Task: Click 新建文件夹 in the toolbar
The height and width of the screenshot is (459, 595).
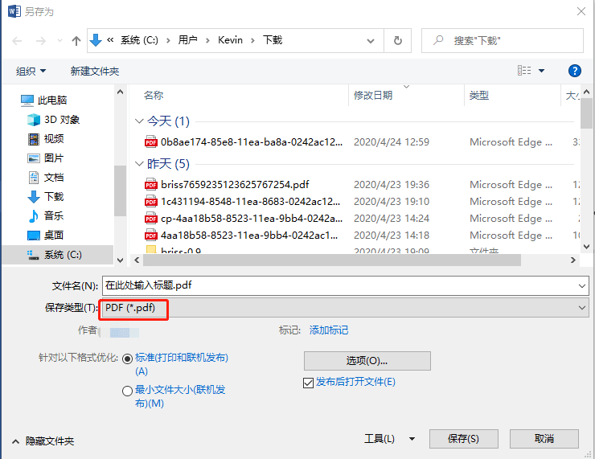Action: coord(94,71)
